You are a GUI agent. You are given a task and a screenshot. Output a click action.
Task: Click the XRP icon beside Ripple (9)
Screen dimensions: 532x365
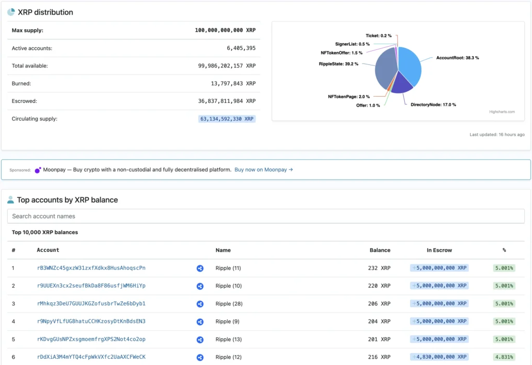point(200,321)
